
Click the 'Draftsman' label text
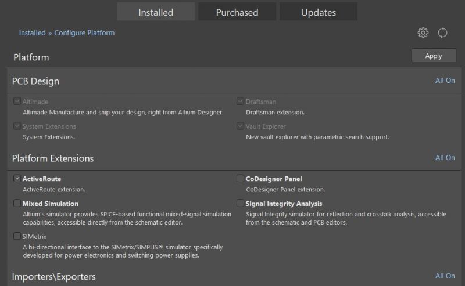pos(261,102)
